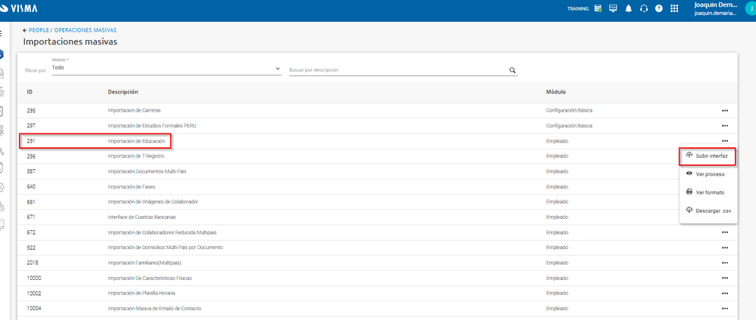This screenshot has width=756, height=320.
Task: Select Ver proceso in the menu
Action: [x=708, y=174]
